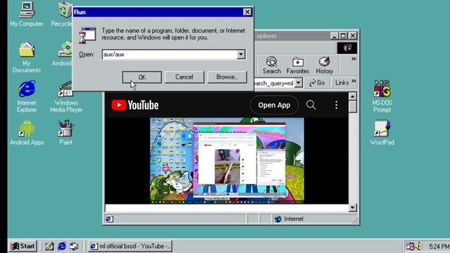Click Search icon in Explorer toolbar
This screenshot has height=253, width=450.
pos(271,65)
